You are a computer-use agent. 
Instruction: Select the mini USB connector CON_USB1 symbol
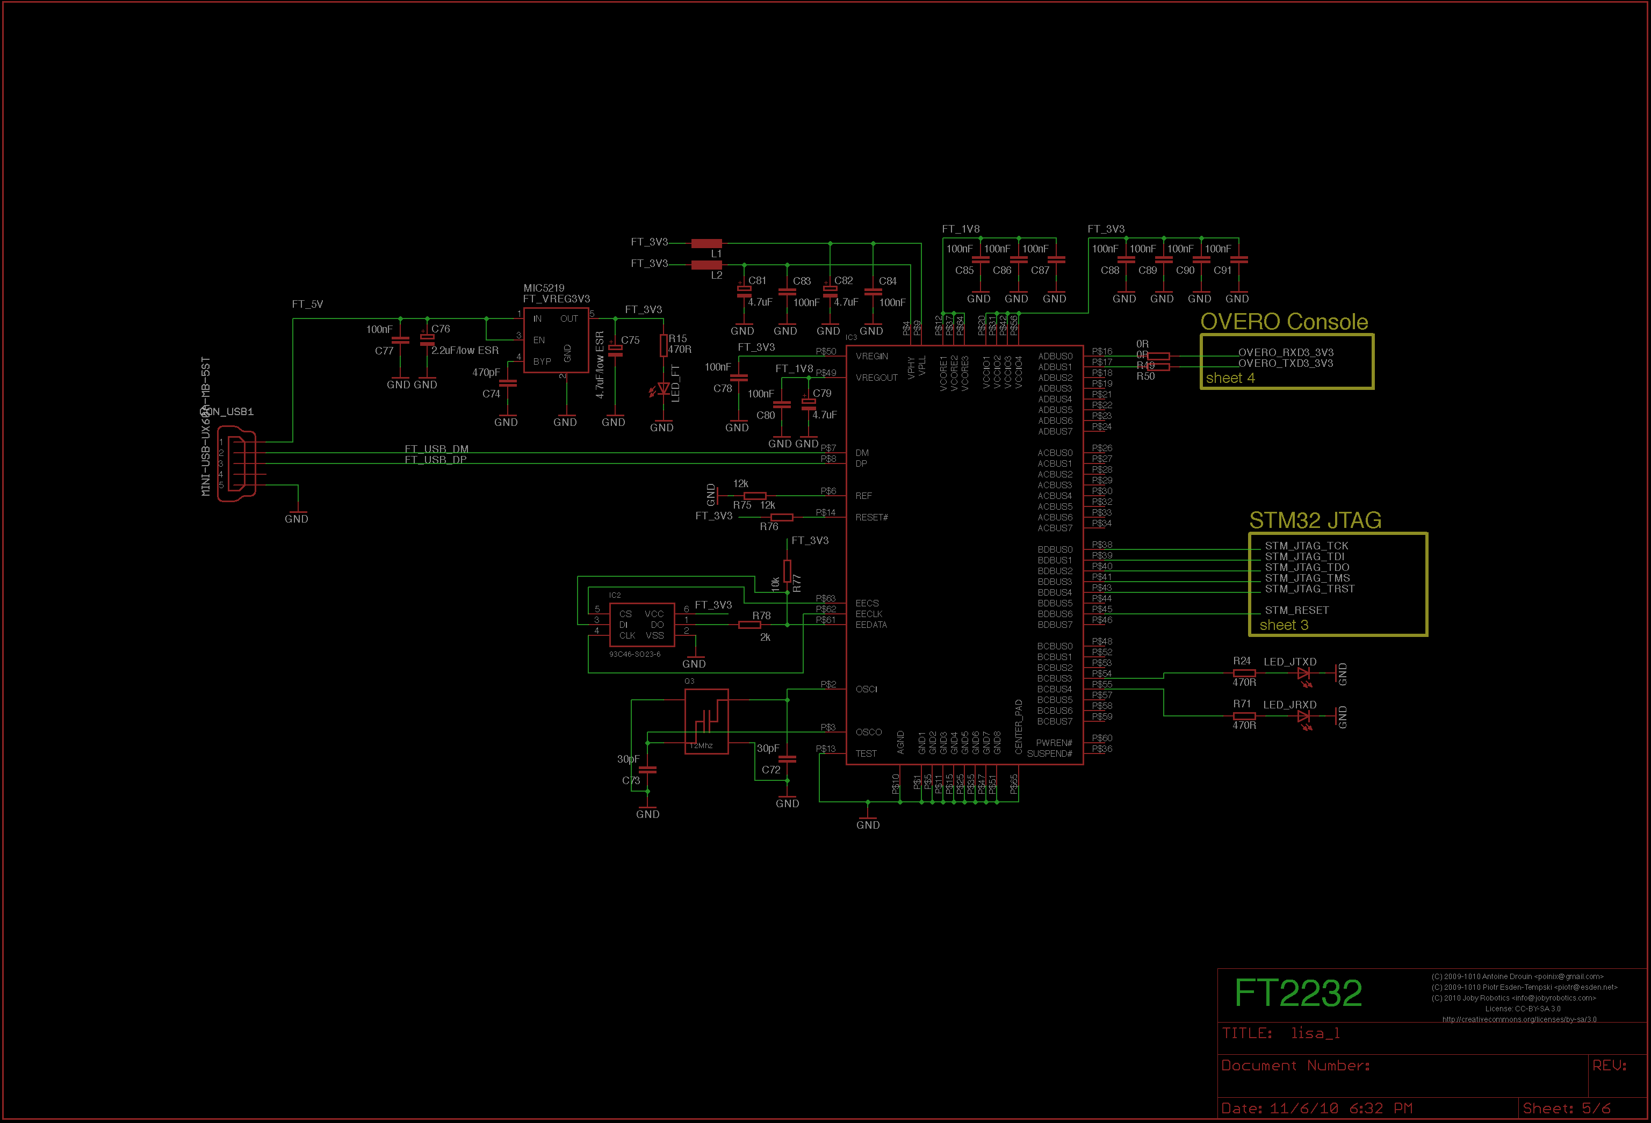237,464
